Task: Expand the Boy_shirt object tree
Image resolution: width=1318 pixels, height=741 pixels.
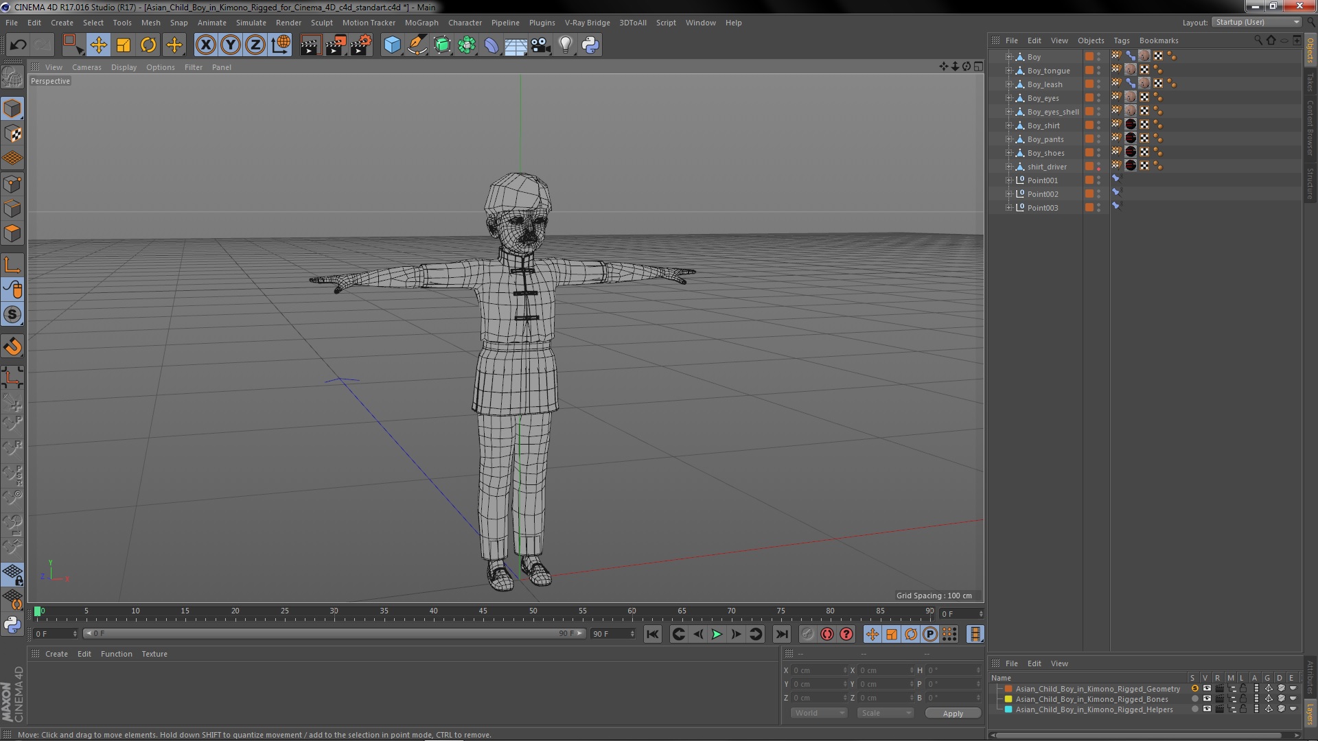Action: pos(1008,126)
